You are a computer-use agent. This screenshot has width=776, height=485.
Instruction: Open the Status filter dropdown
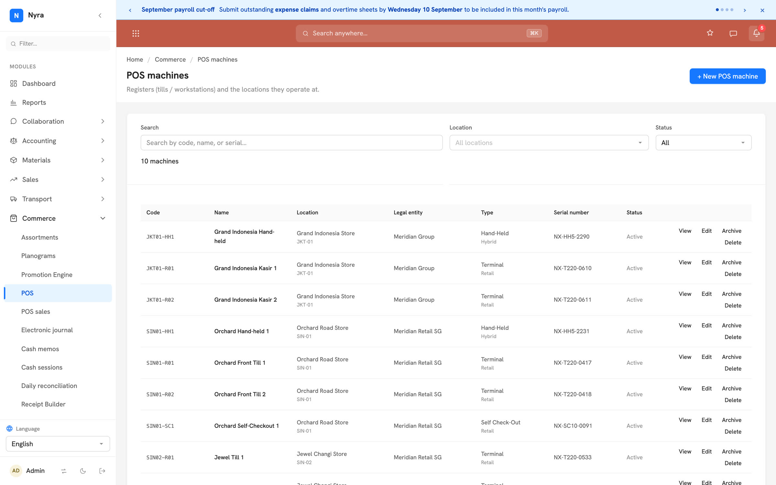(703, 143)
